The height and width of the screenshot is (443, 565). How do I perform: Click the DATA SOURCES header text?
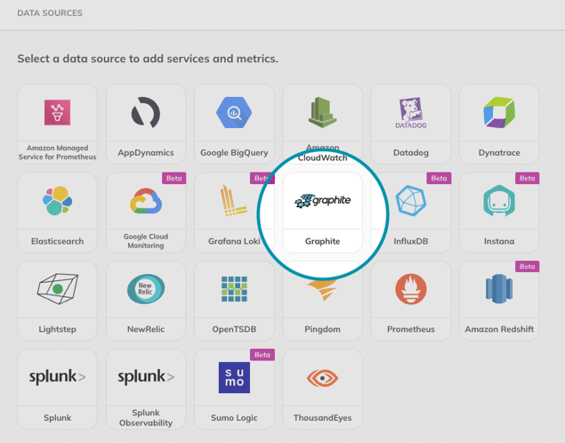pyautogui.click(x=50, y=13)
